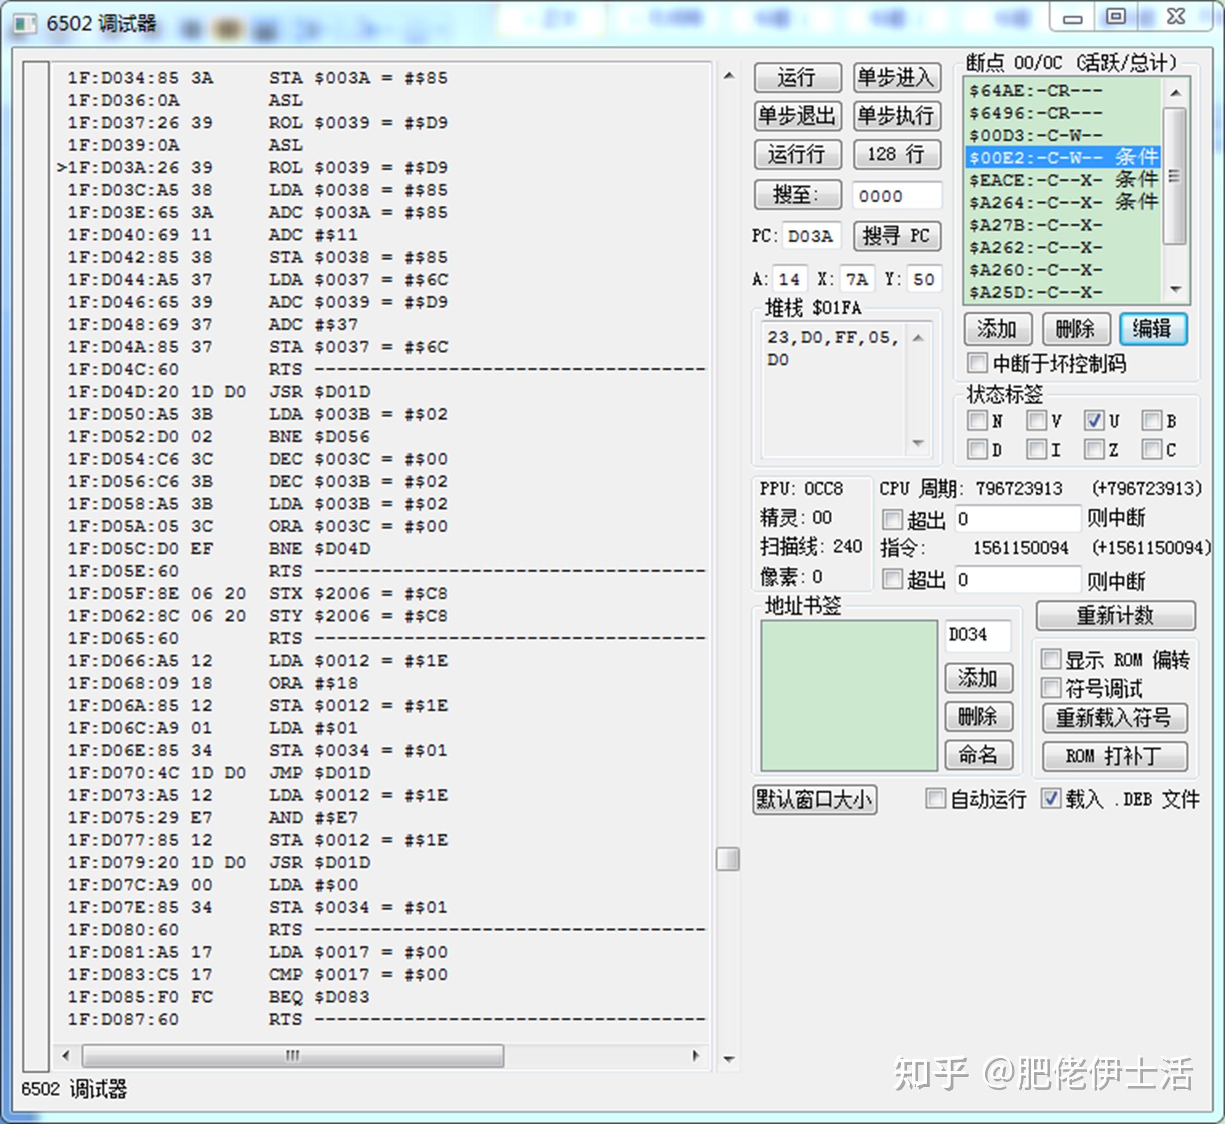Click 单步退出 to step out
Screen dimensions: 1225x1124
[x=798, y=117]
